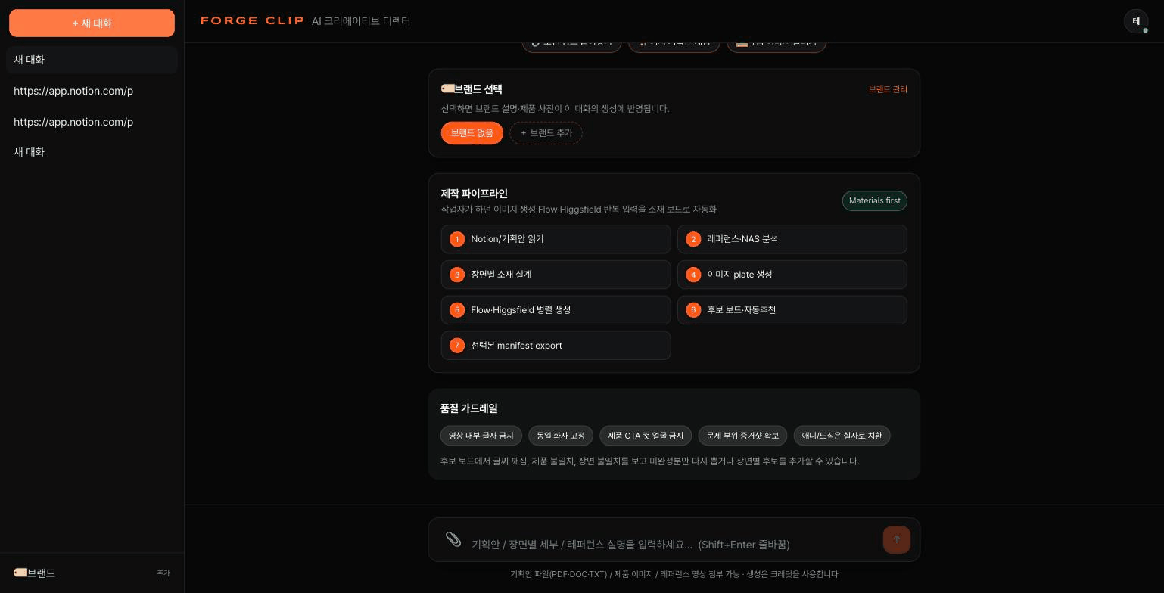
Task: Click the tag icon beside 브랜드 선택
Action: coord(447,89)
